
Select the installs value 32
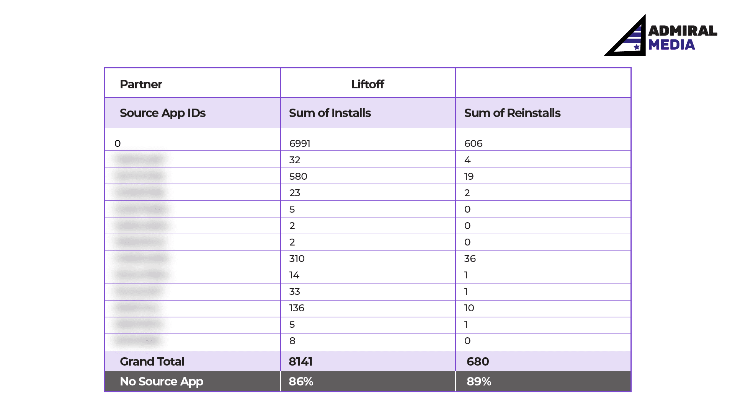pos(295,160)
